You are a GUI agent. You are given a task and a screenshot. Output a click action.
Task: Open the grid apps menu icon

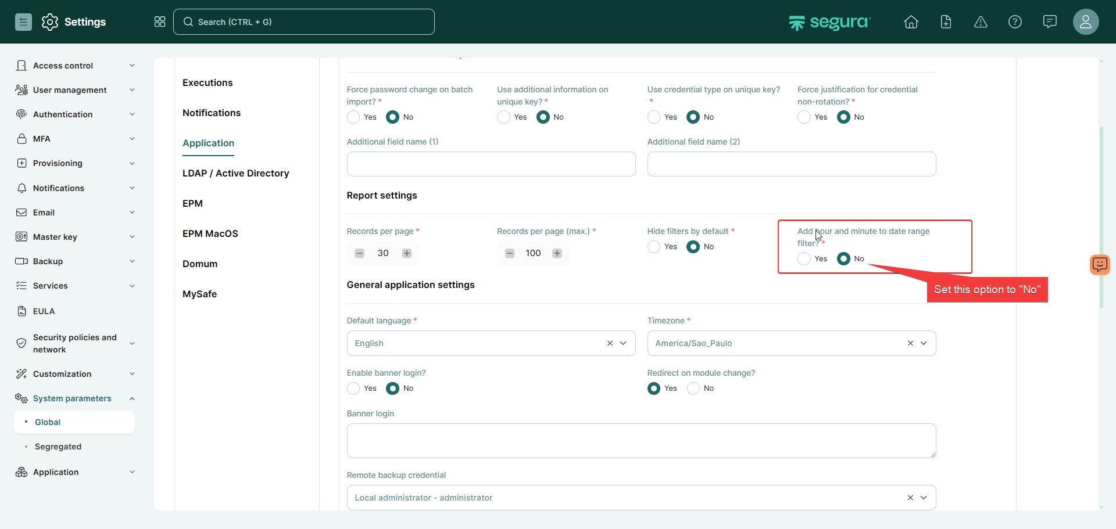coord(160,22)
